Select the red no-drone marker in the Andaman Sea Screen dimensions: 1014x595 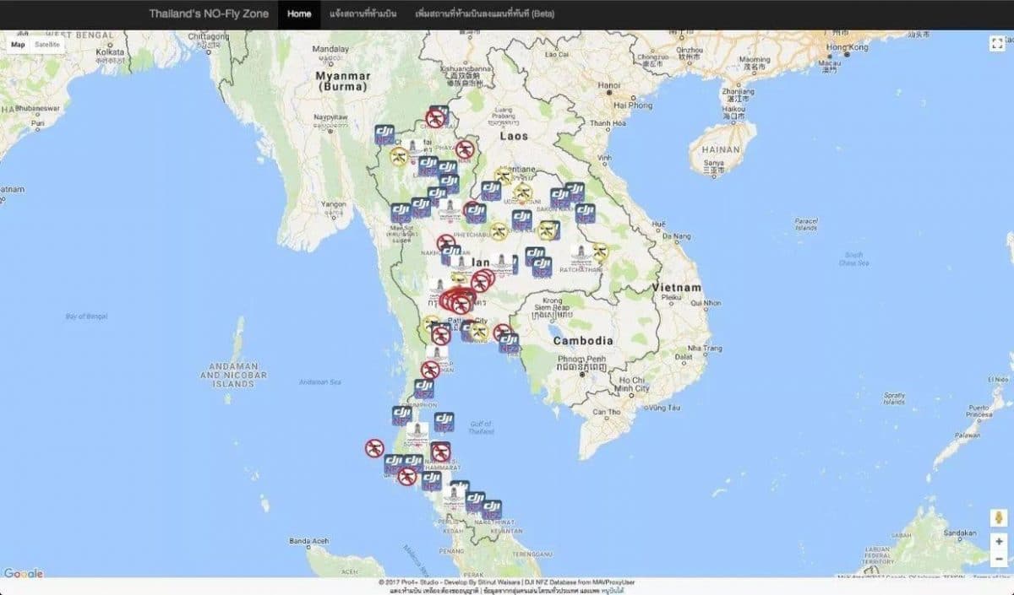pyautogui.click(x=374, y=448)
